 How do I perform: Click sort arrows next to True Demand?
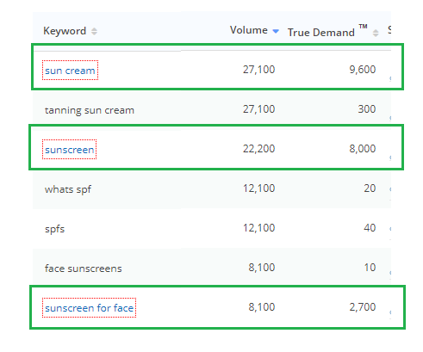point(376,33)
